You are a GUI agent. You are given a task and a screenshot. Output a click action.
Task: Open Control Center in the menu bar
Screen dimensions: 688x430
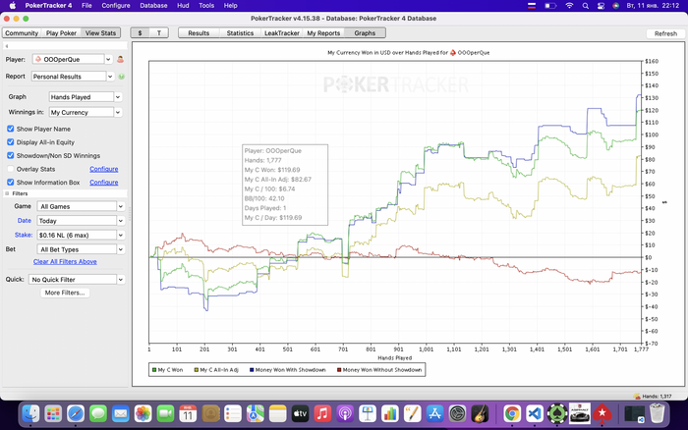[x=601, y=6]
